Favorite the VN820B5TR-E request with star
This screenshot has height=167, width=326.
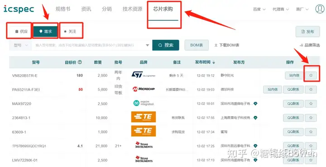311,76
